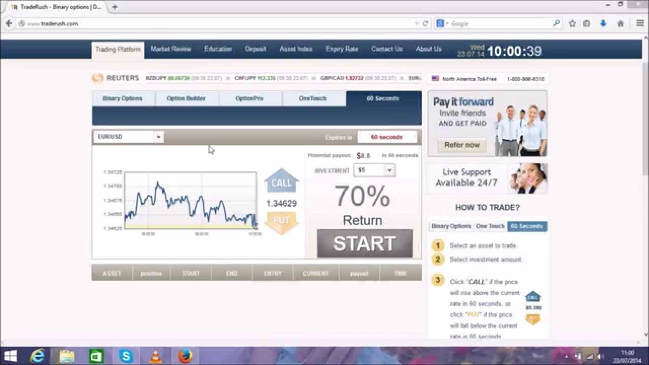
Task: Click the Live Support Available 24/7 banner
Action: (487, 178)
